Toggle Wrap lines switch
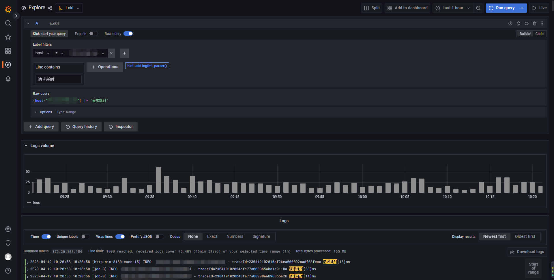This screenshot has width=554, height=280. click(x=120, y=237)
